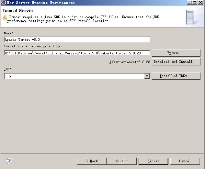Screen dimensions: 205x169
Task: Click Download and Install button
Action: 176,62
